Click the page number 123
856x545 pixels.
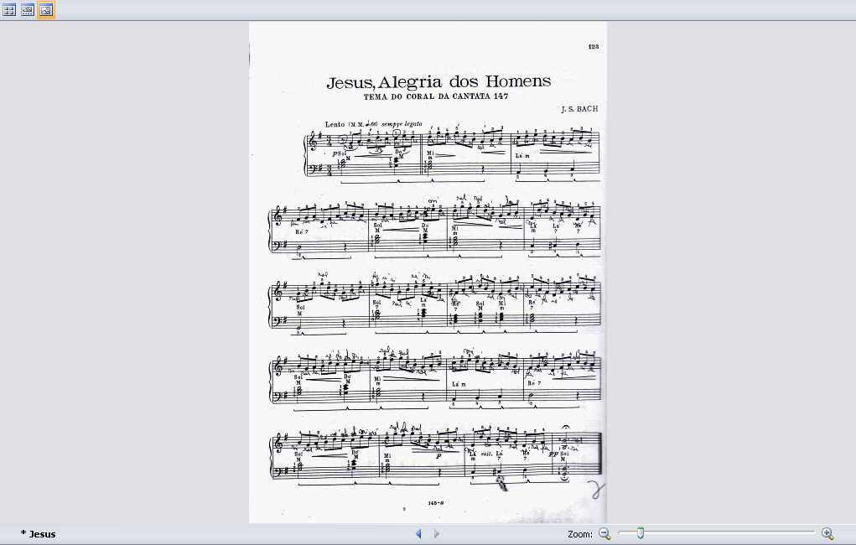(x=594, y=47)
